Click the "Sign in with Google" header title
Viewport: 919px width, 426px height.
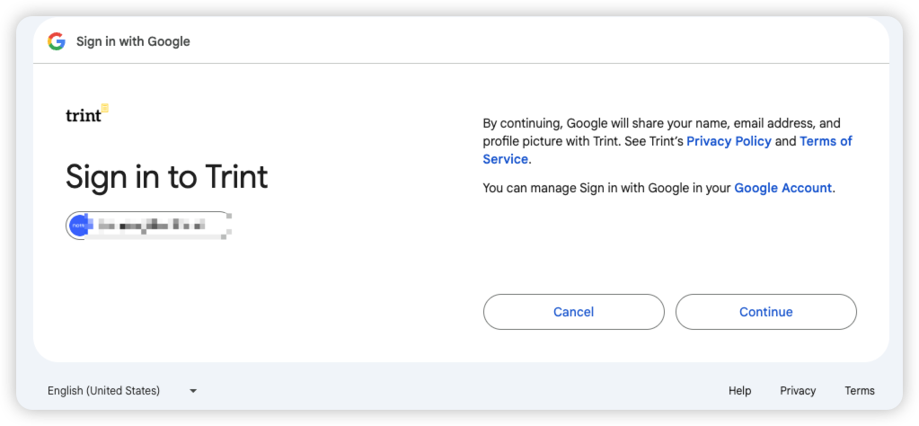point(133,41)
